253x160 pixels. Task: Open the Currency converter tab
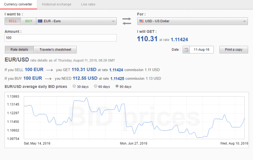click(x=18, y=5)
